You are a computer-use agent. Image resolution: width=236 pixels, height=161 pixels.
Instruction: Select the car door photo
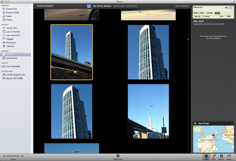(x=72, y=15)
